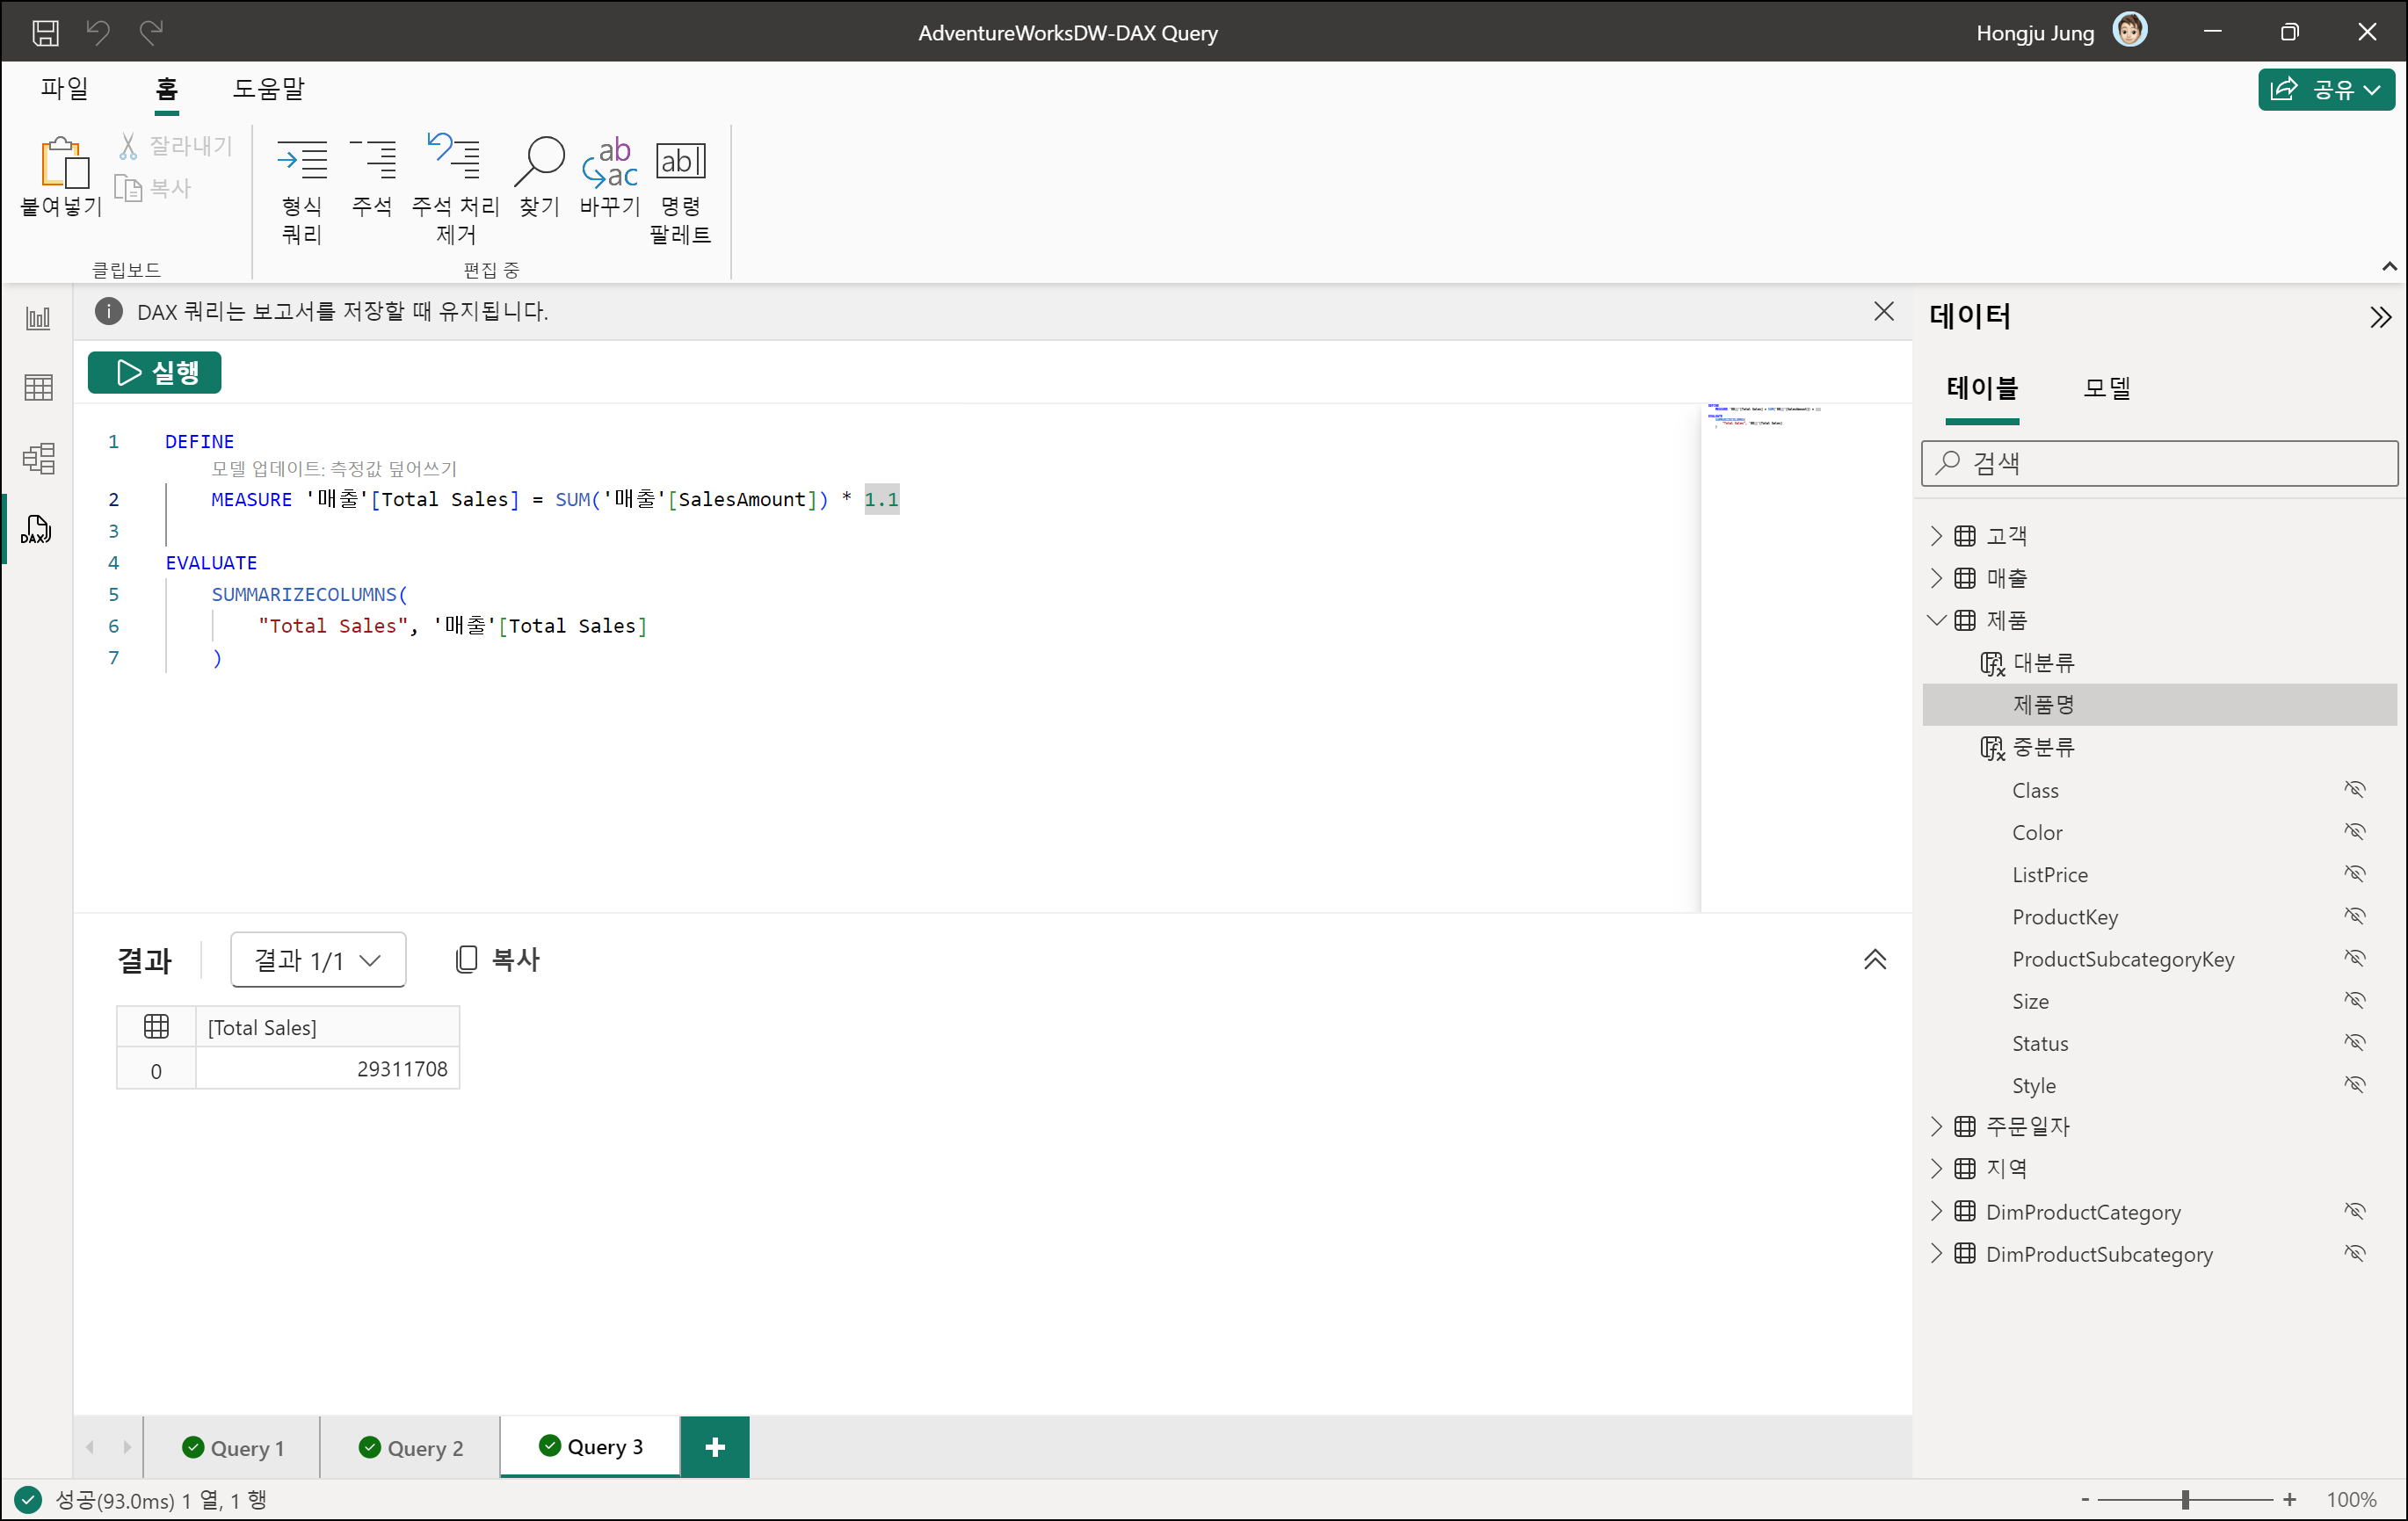2408x1521 pixels.
Task: Open Model view in left sidebar
Action: click(38, 459)
